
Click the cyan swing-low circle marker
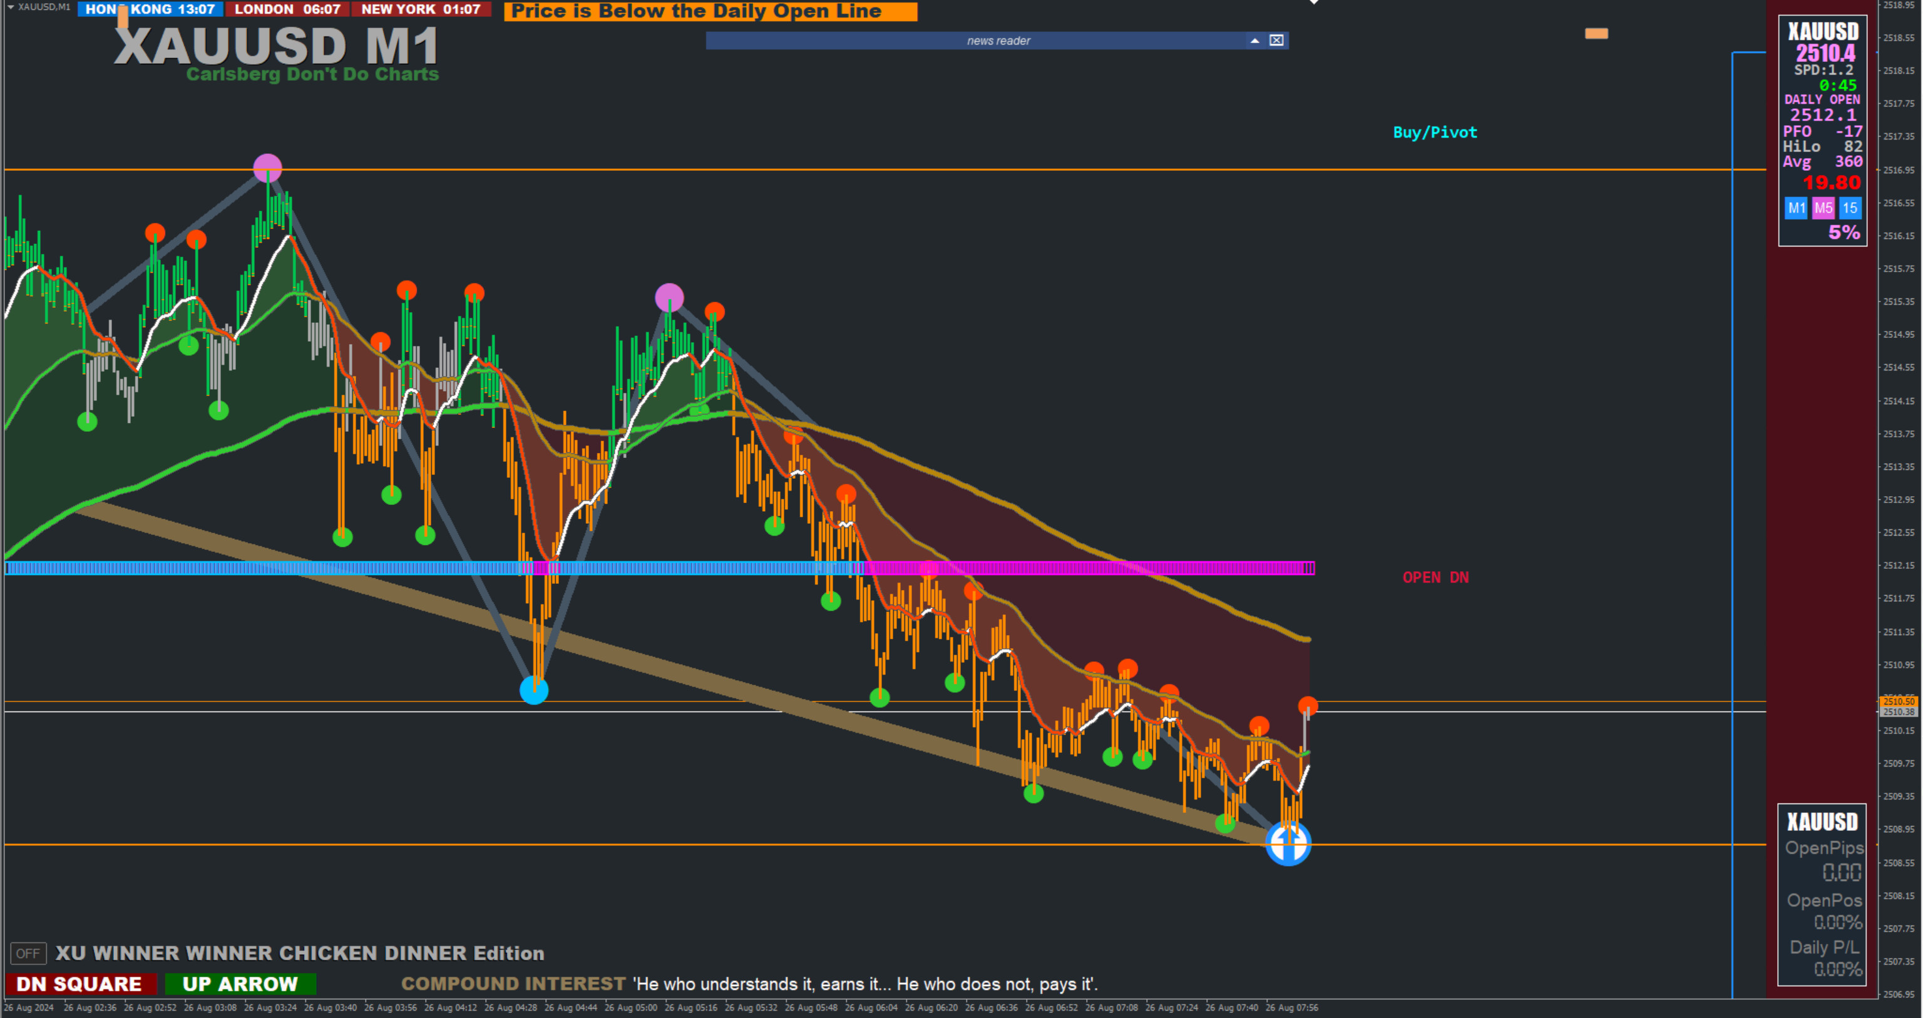[534, 690]
